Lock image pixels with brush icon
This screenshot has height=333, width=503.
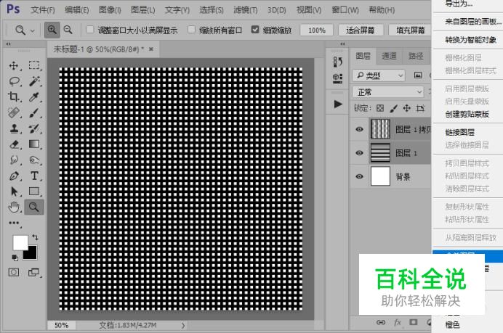point(394,108)
